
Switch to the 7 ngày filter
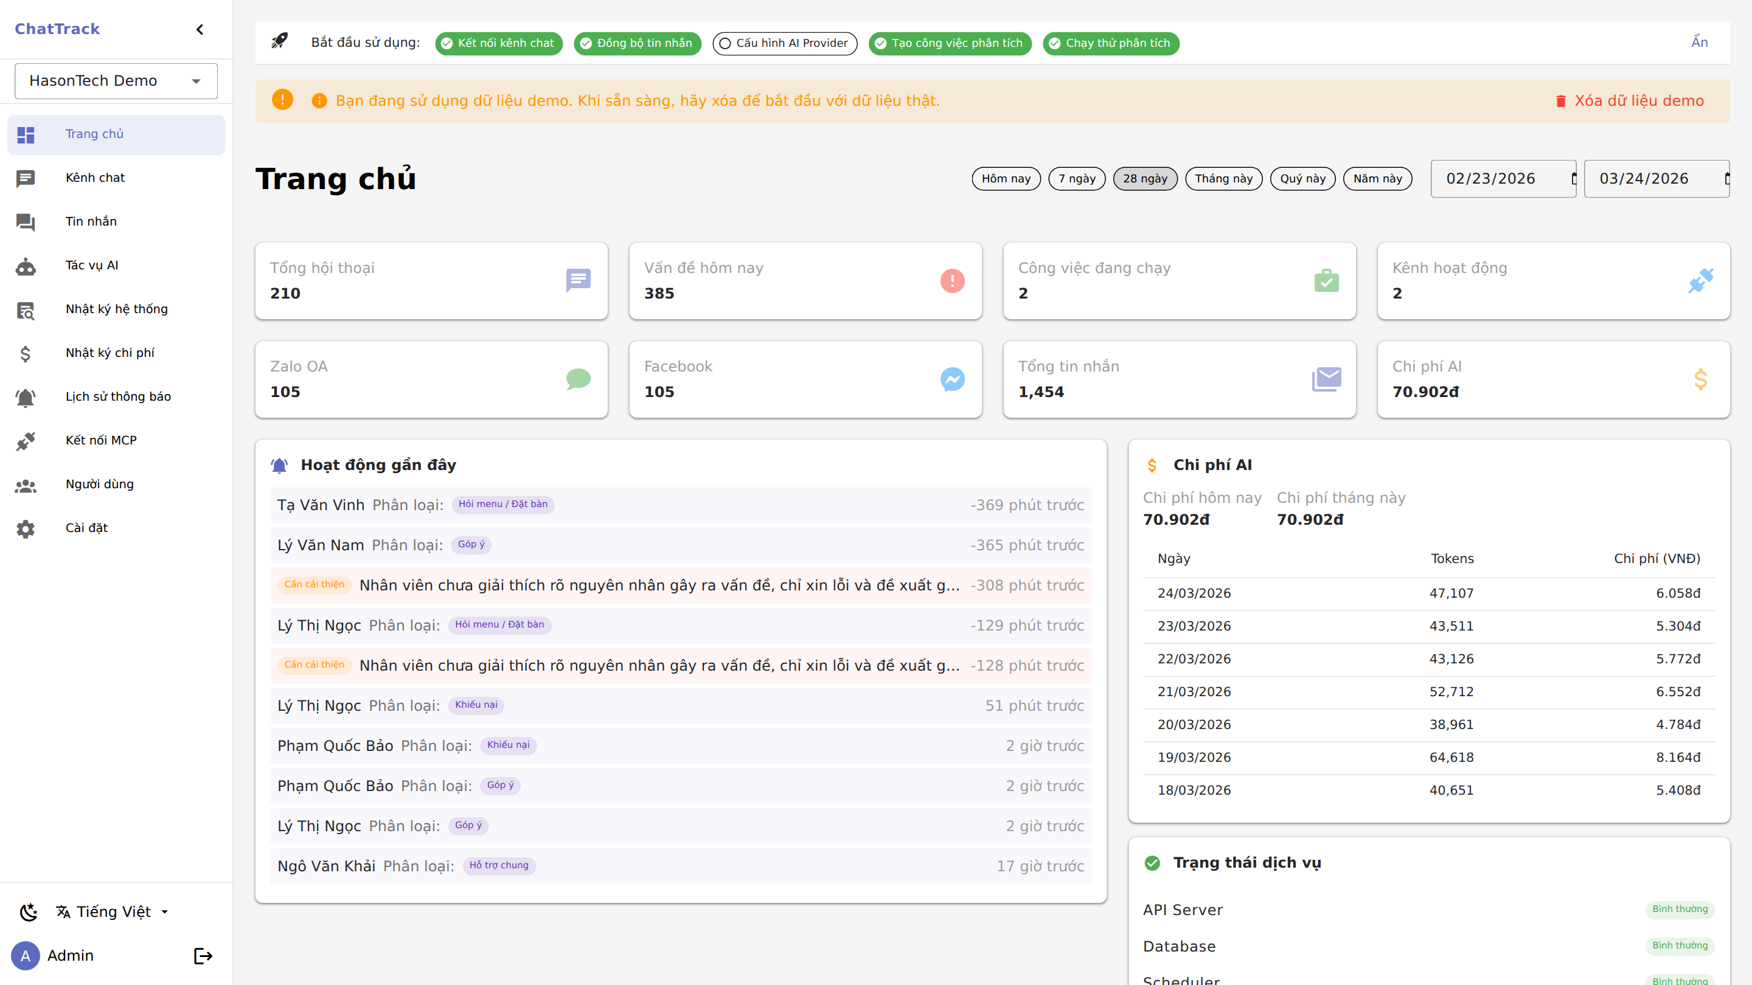[x=1077, y=178]
